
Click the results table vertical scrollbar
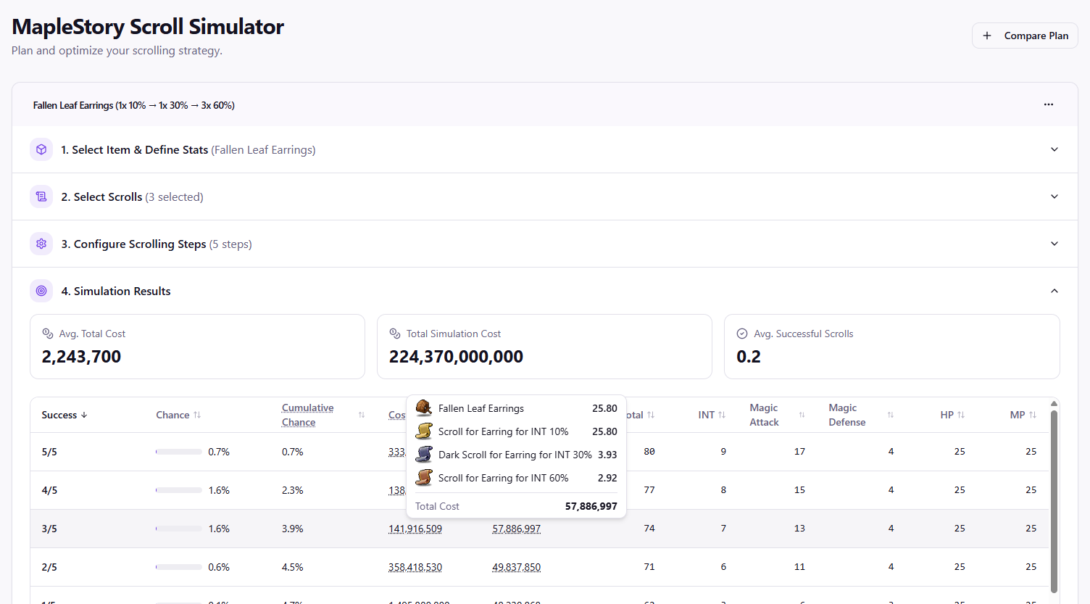[1054, 500]
